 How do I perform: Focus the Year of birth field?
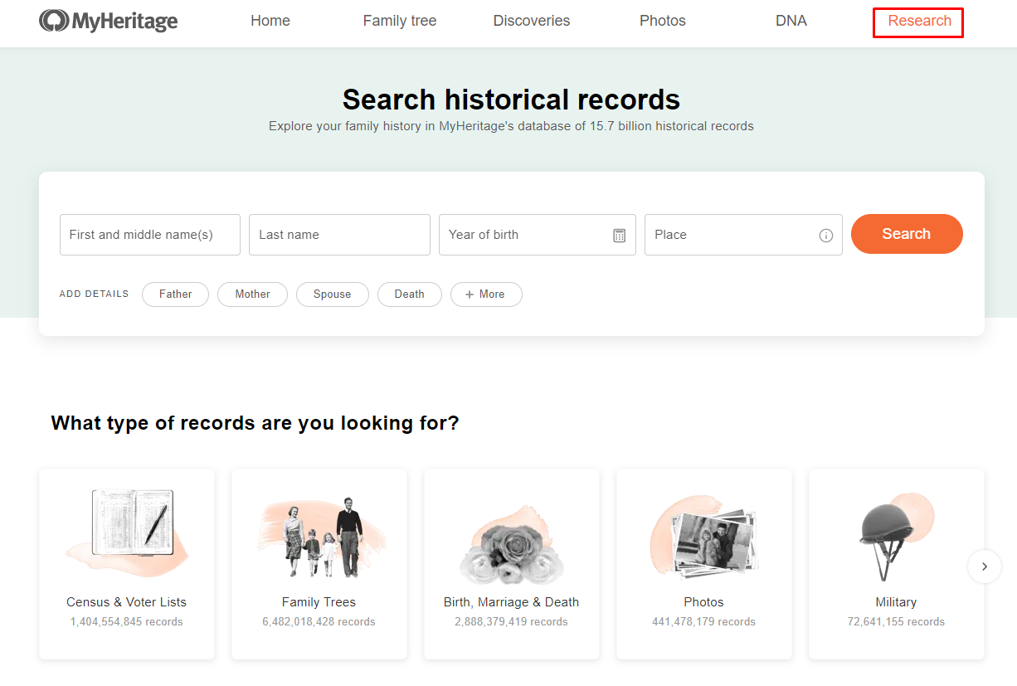click(538, 235)
